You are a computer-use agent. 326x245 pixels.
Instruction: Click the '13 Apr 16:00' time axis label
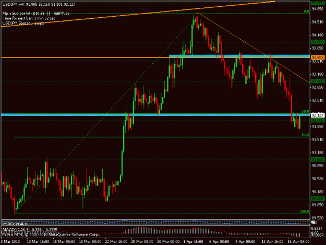[273, 242]
